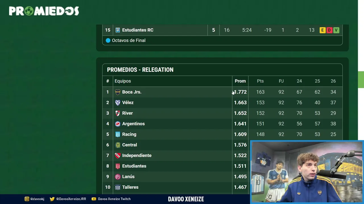The image size is (364, 204).
Task: Click River average value 1.652
Action: (x=240, y=113)
